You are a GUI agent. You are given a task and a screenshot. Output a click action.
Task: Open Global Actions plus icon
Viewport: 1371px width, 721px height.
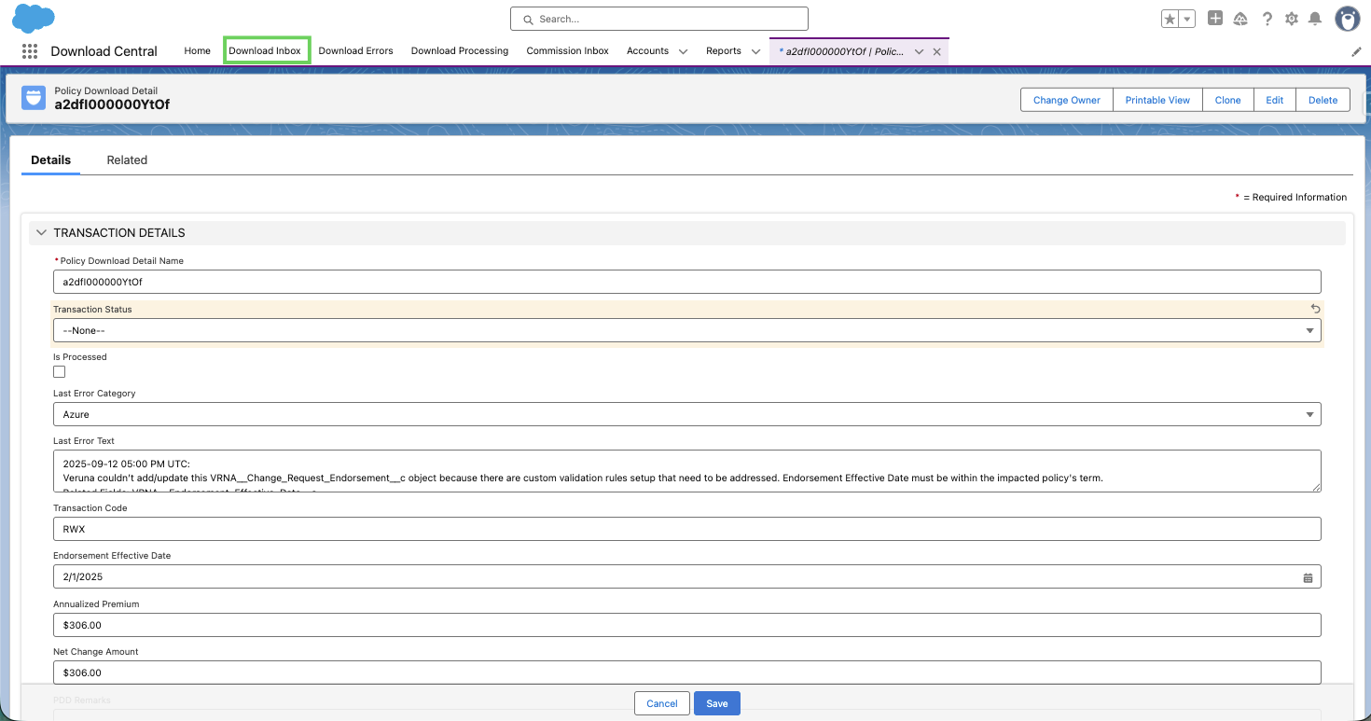pos(1215,18)
